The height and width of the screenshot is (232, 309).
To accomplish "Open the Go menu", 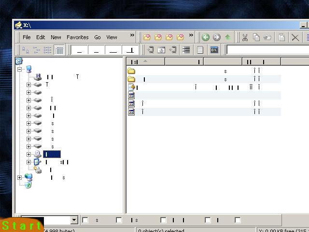I will 98,37.
